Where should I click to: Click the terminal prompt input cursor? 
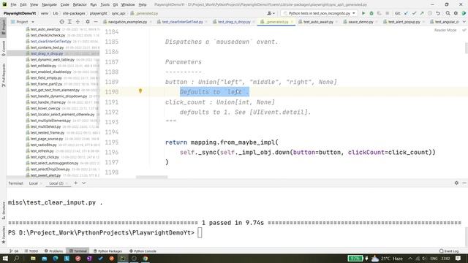tap(200, 232)
